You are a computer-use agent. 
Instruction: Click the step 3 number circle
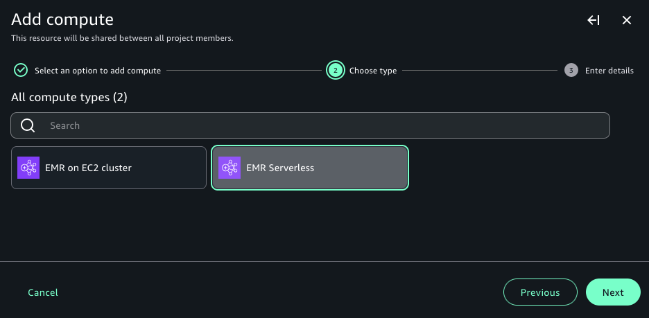click(571, 70)
